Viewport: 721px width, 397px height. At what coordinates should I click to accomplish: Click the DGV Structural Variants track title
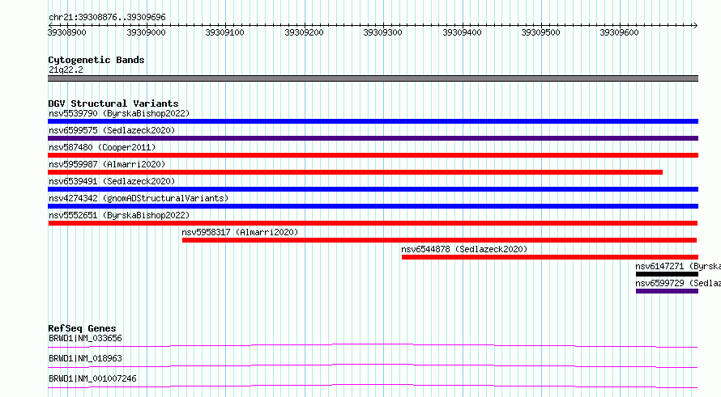click(113, 103)
